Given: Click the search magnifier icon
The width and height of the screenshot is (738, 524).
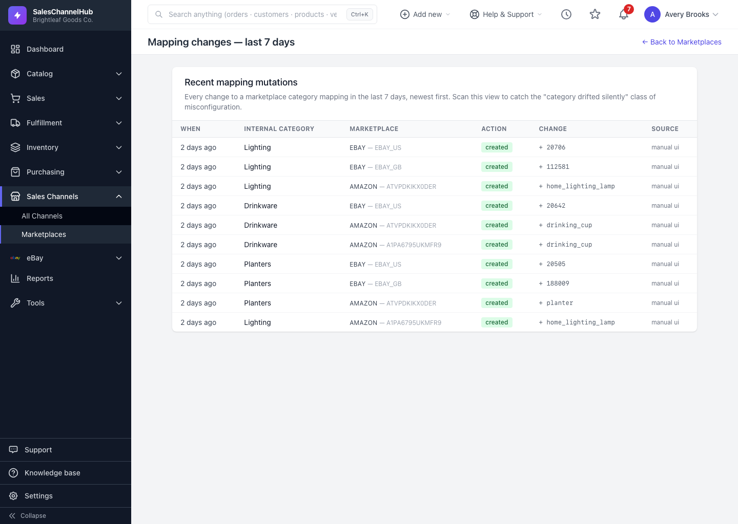Looking at the screenshot, I should pos(159,14).
